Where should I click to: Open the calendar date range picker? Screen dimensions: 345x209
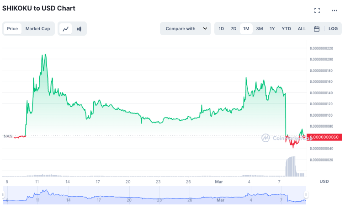pyautogui.click(x=317, y=29)
